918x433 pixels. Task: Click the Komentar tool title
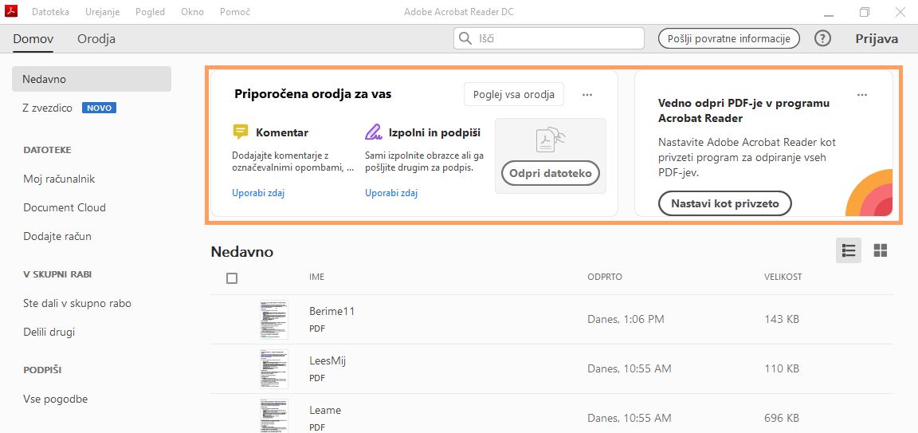[282, 133]
